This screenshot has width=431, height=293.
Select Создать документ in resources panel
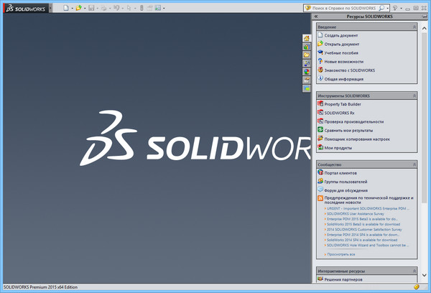tap(341, 35)
